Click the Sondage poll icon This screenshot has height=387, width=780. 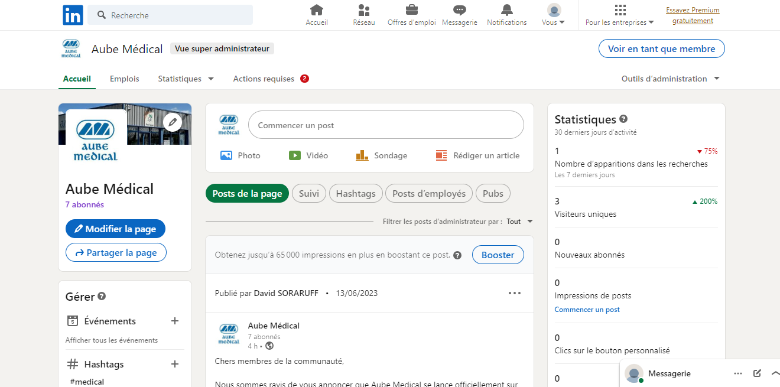tap(362, 155)
